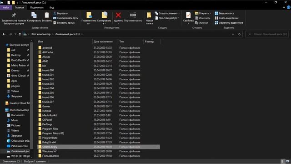The image size is (291, 164).
Task: Sort by the Размер column header
Action: pyautogui.click(x=152, y=41)
